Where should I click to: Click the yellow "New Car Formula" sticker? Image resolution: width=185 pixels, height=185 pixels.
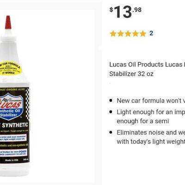pos(11,68)
